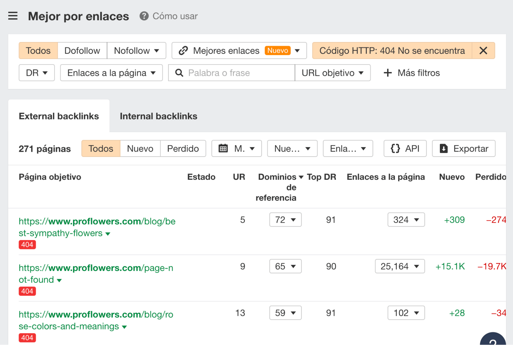Click the plus icon beside Más filtros

pyautogui.click(x=388, y=73)
